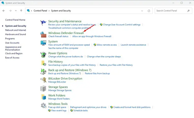
Task: Open recent locations dropdown arrow
Action: (16, 11)
